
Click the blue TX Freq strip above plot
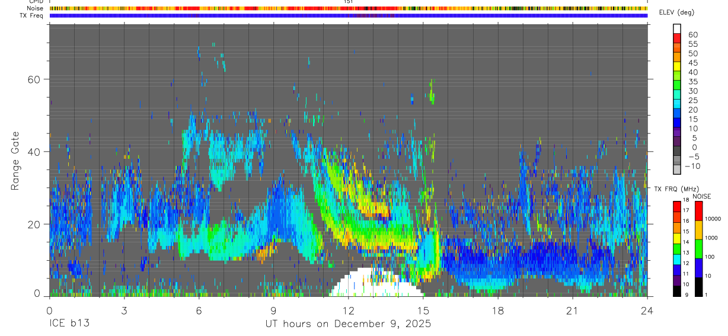click(x=349, y=16)
